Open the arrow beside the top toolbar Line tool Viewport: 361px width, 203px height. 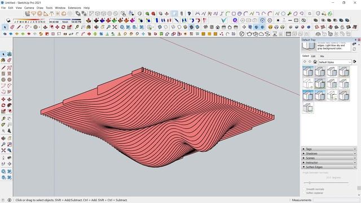click(23, 27)
